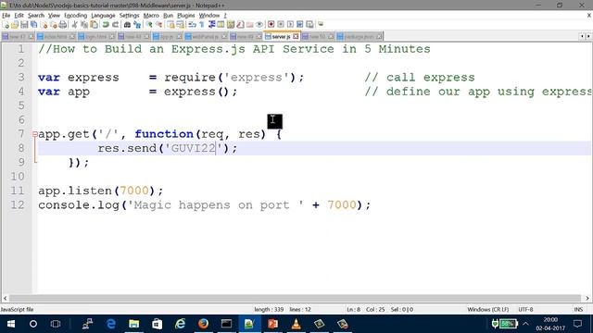Create a new file with the New toolbar icon
This screenshot has width=593, height=333.
click(x=6, y=25)
